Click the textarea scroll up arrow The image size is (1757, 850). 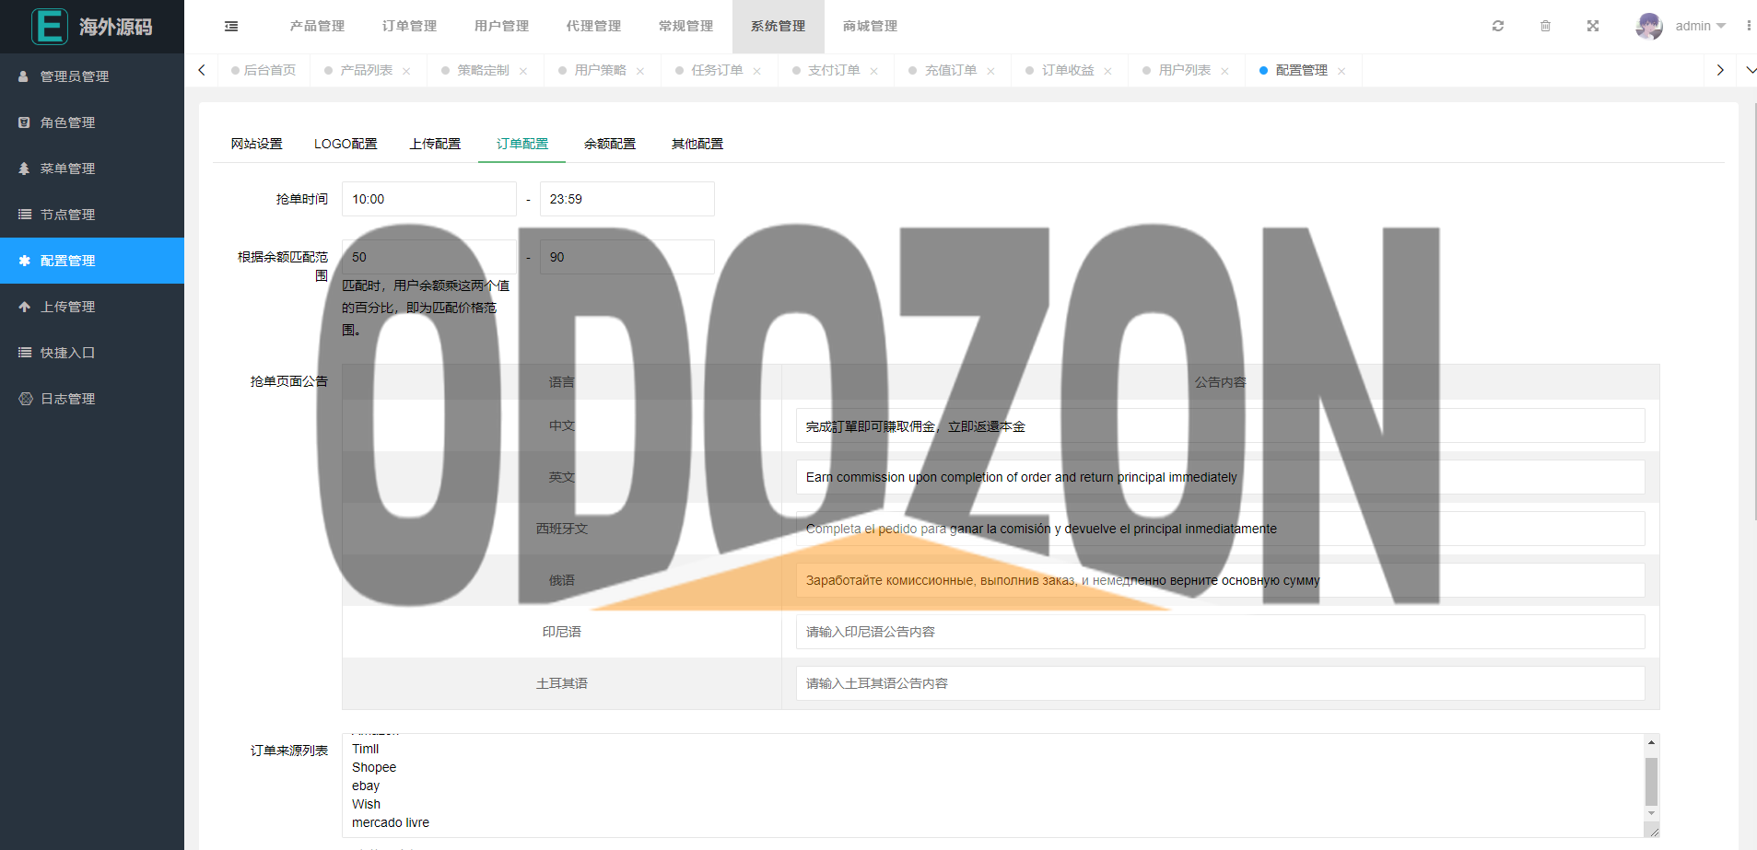(1651, 742)
